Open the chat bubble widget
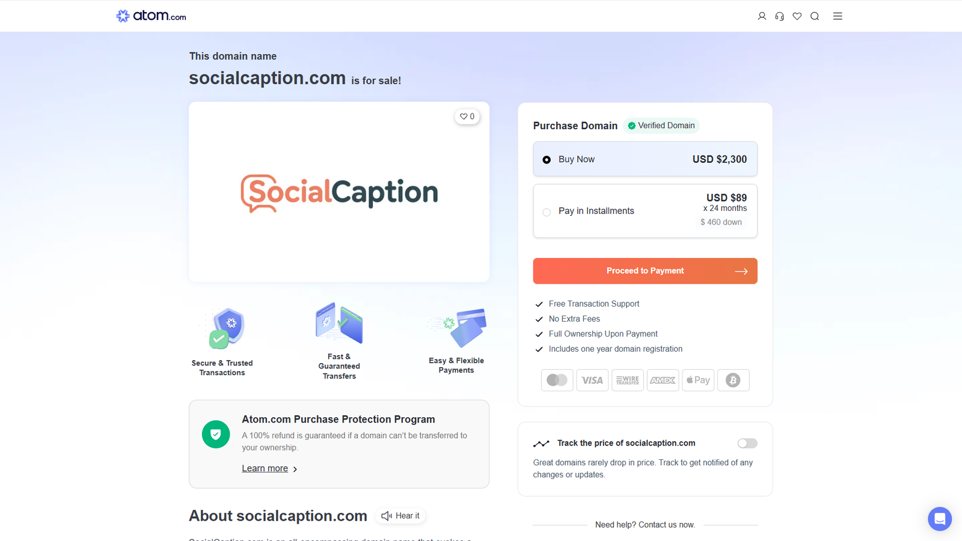962x541 pixels. pos(939,519)
